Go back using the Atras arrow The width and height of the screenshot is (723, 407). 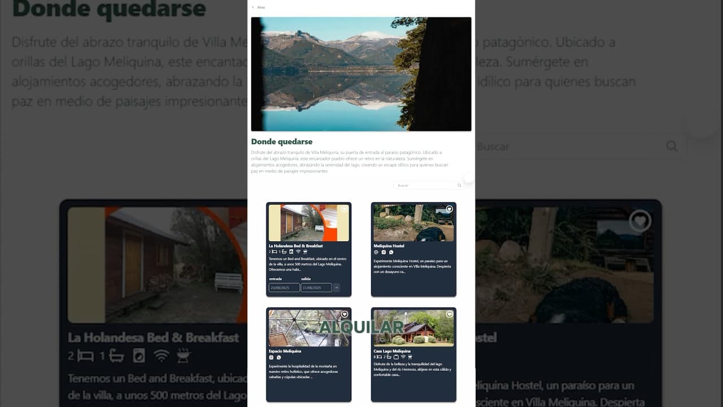(x=253, y=7)
